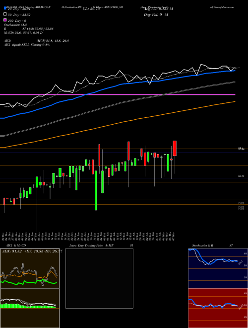248x328 pixels.
Task: Select the "50 Day - 53.52" legend text
Action: point(18,14)
